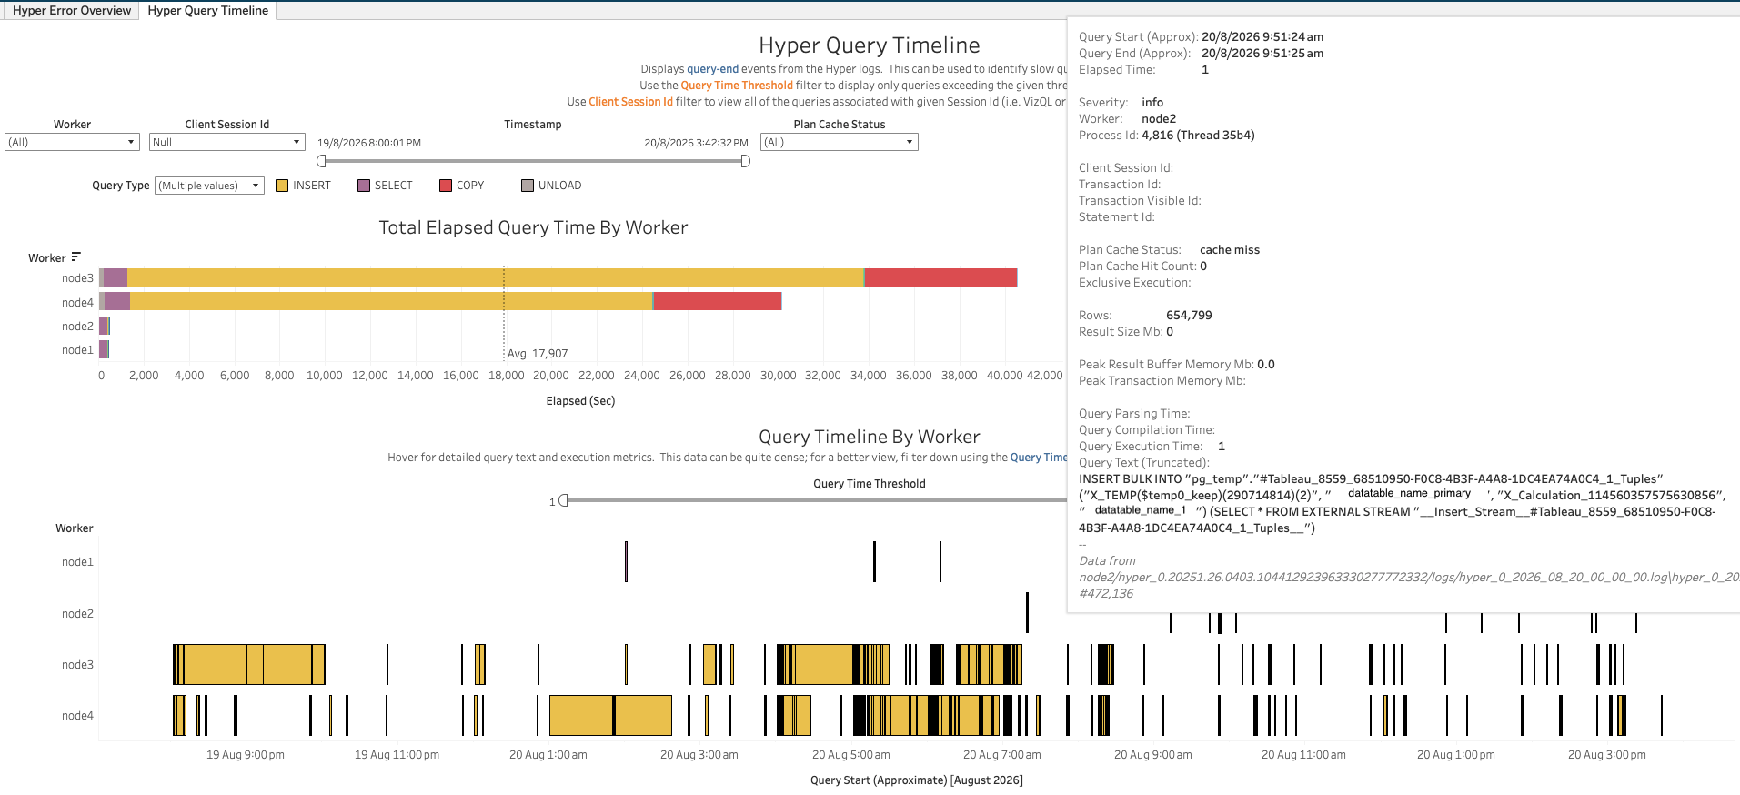This screenshot has width=1740, height=795.
Task: Switch to Hyper Error Overview tab
Action: click(72, 10)
